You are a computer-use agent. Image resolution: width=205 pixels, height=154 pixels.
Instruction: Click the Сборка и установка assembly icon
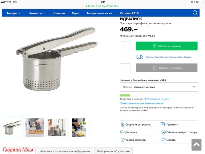tap(123, 124)
